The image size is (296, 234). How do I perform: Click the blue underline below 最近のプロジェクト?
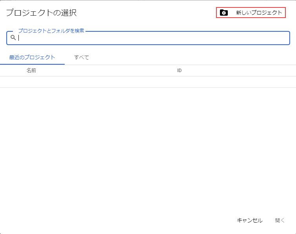pyautogui.click(x=32, y=64)
